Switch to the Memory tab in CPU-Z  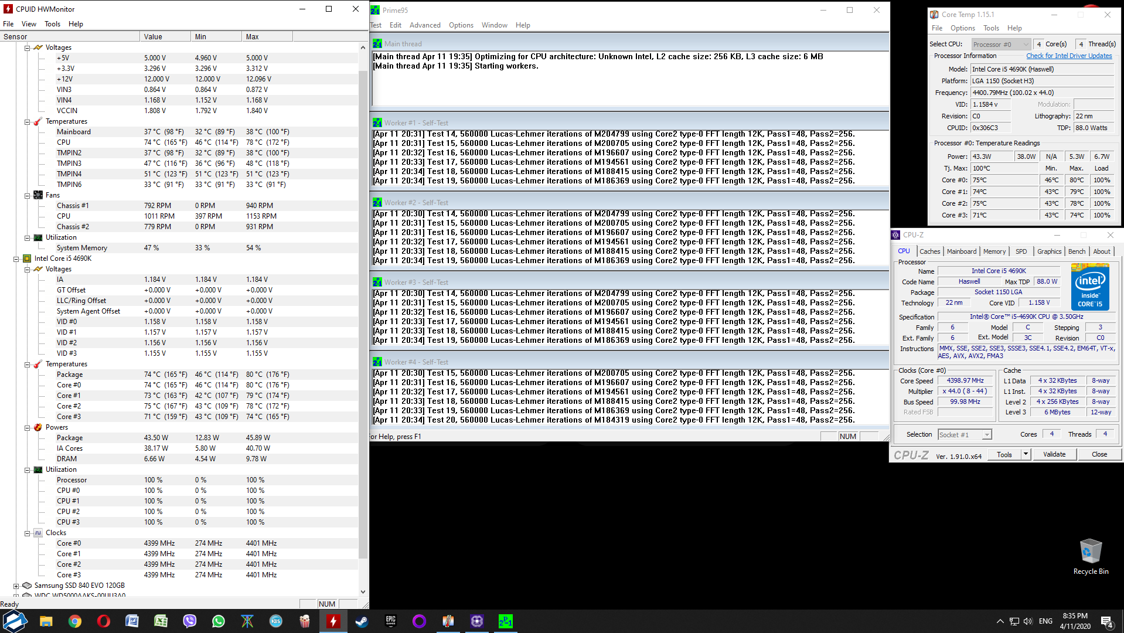(x=994, y=251)
